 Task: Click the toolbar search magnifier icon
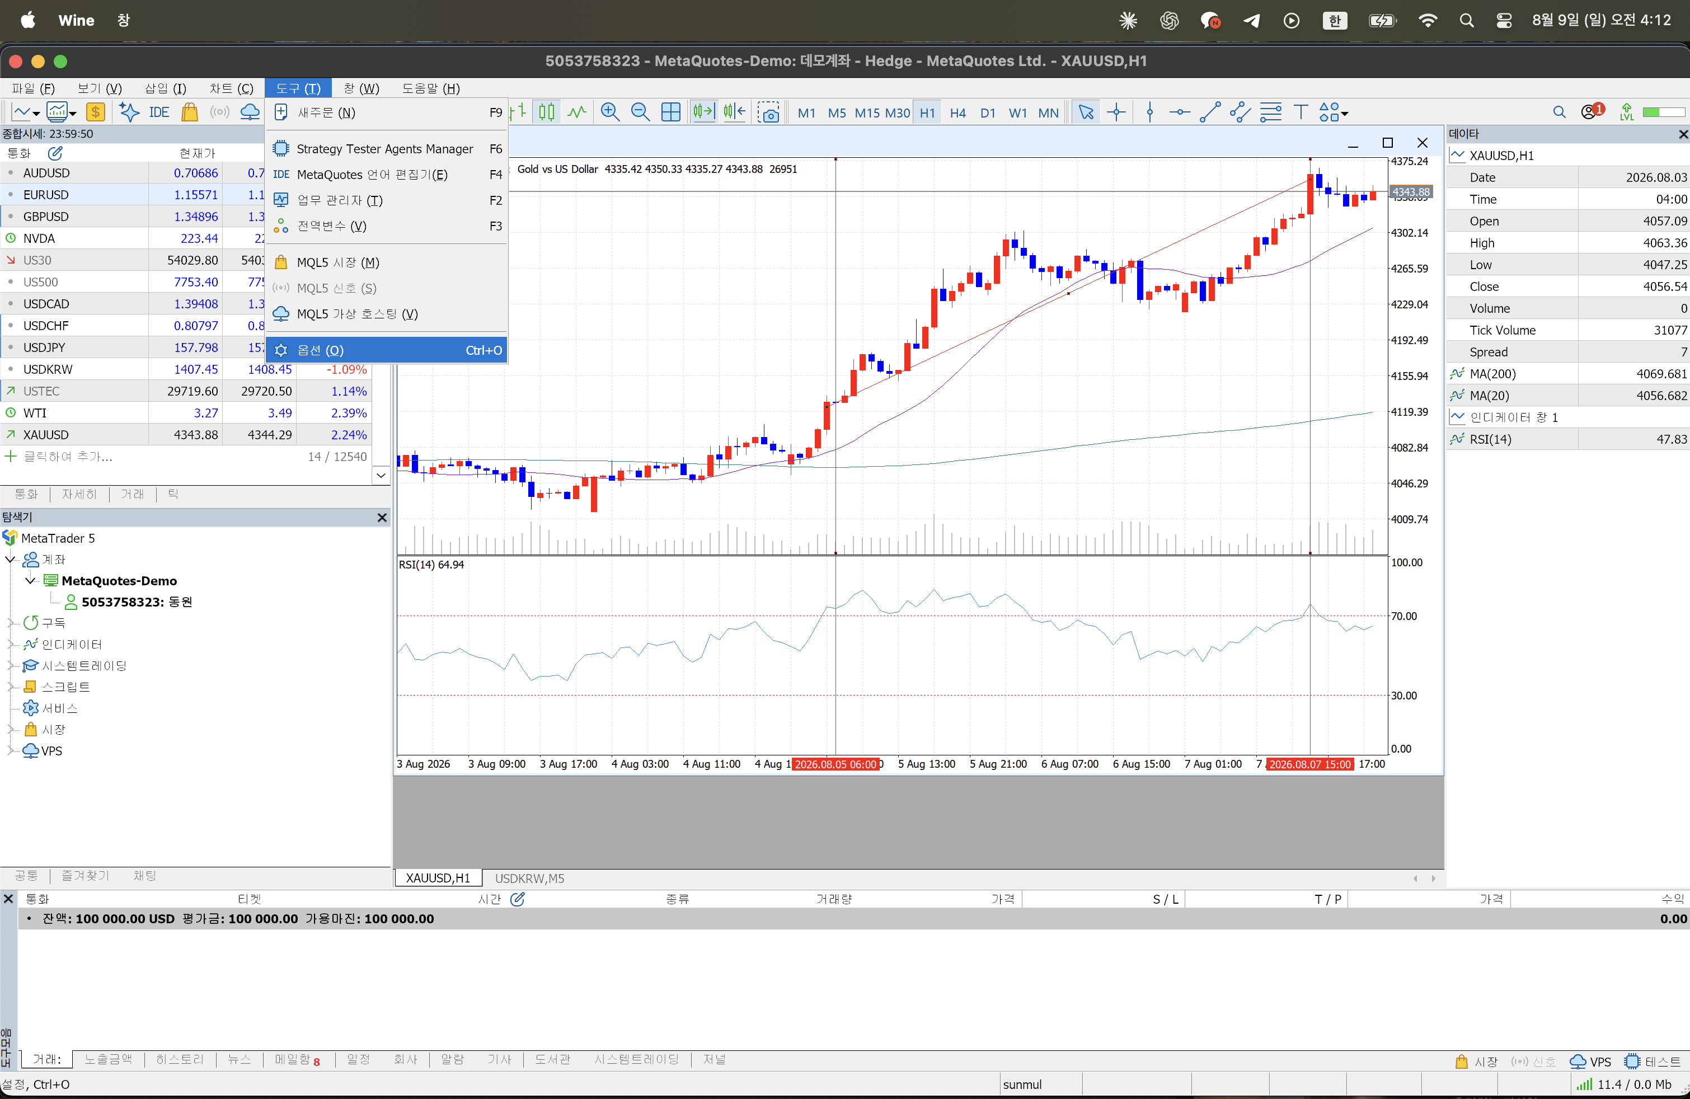click(1558, 112)
